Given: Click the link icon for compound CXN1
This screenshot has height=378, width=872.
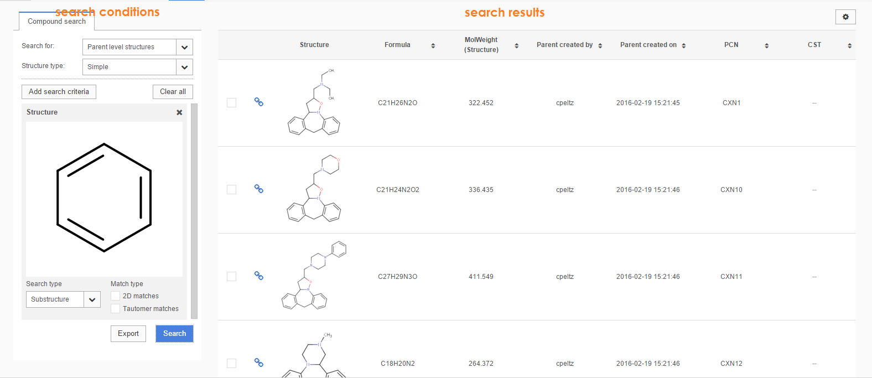Looking at the screenshot, I should coord(258,102).
